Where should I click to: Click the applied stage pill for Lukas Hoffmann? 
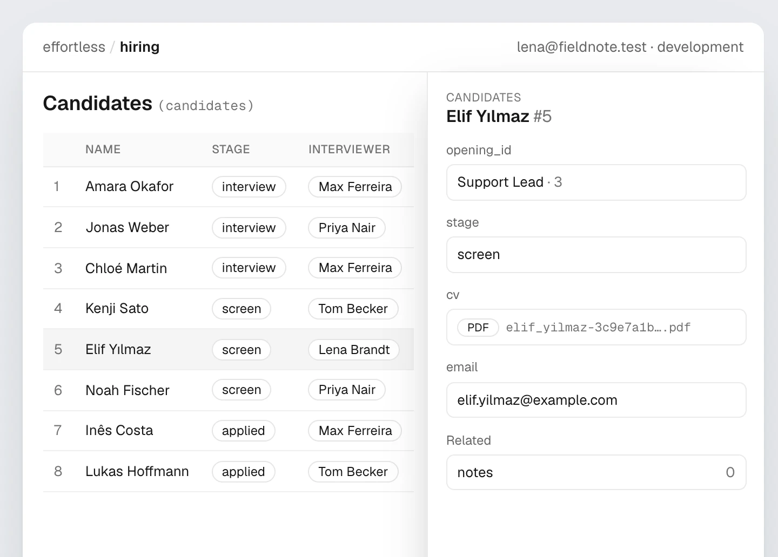pyautogui.click(x=243, y=472)
